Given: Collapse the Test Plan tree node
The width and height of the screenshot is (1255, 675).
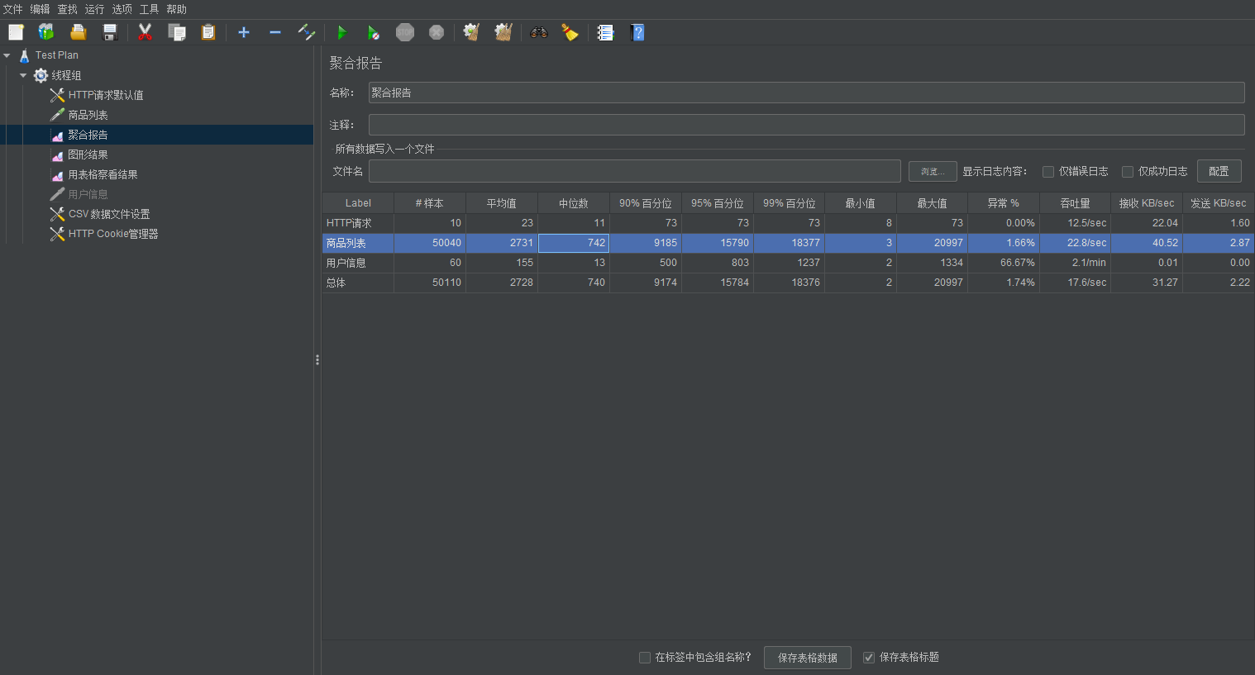Looking at the screenshot, I should [7, 55].
